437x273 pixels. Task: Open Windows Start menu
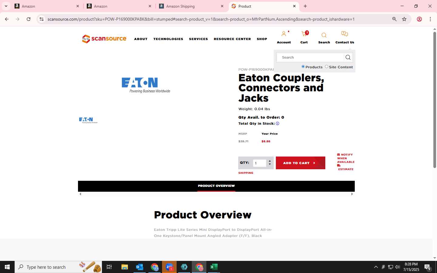tap(7, 267)
